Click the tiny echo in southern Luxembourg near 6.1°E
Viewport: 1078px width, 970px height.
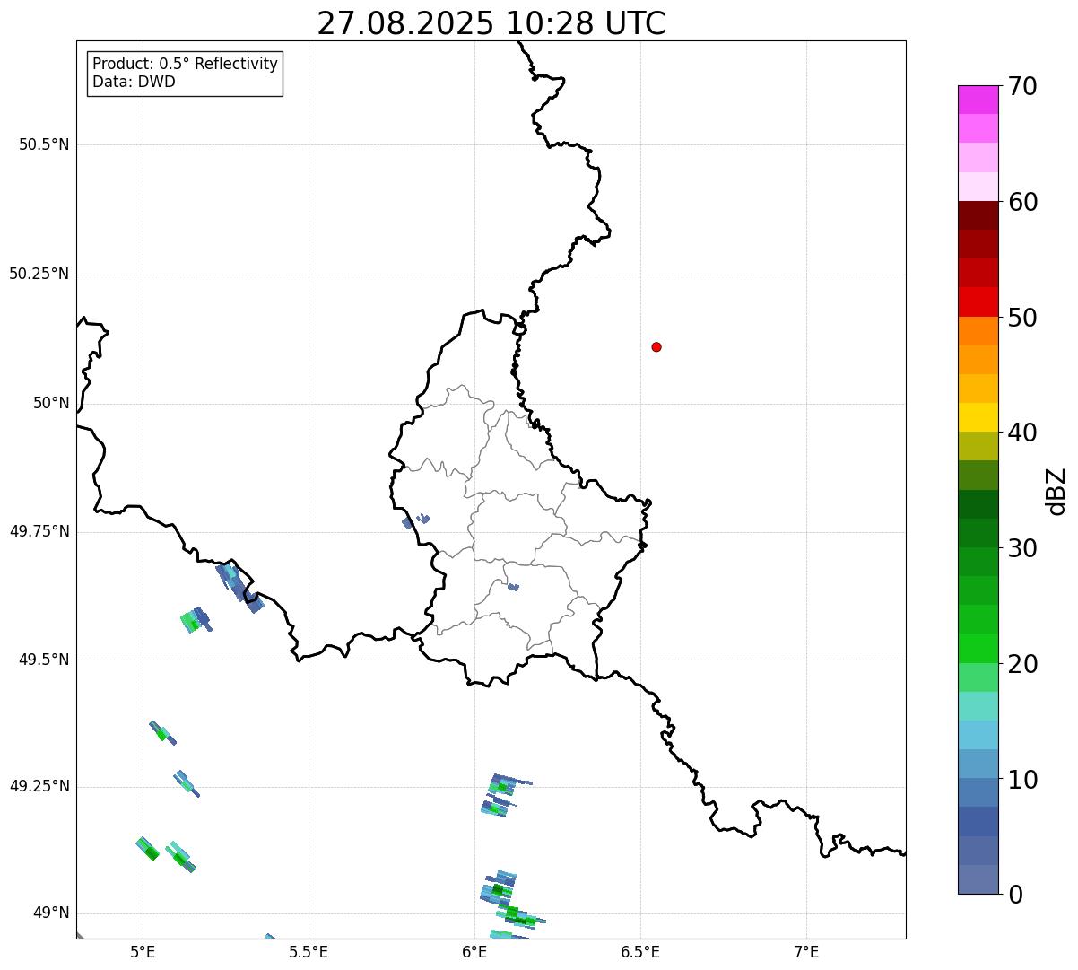point(513,587)
